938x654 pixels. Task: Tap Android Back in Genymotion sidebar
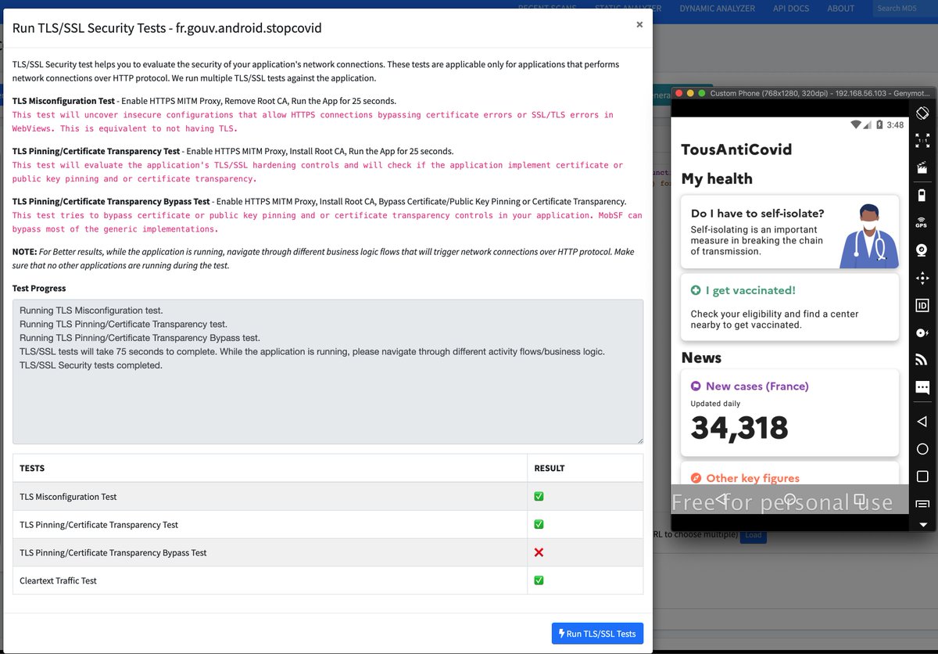click(922, 422)
